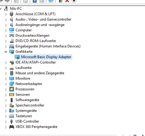Expand the Netzwerkadapter category
Screen dimensions: 145x136
coord(6,84)
